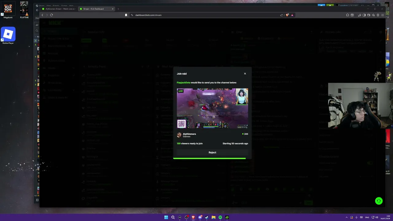Switch to the AlyKimmers Stream browser tab
Screen dimensions: 393x221
tap(58, 9)
